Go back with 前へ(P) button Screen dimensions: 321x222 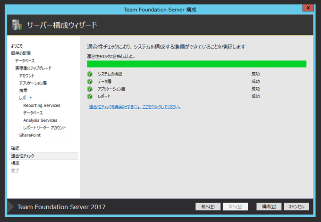point(208,206)
